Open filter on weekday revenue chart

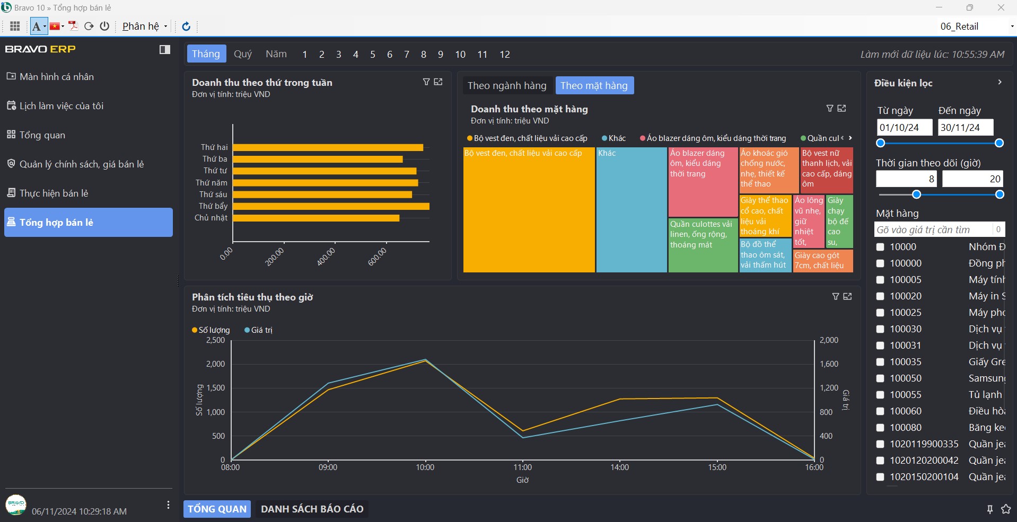426,82
